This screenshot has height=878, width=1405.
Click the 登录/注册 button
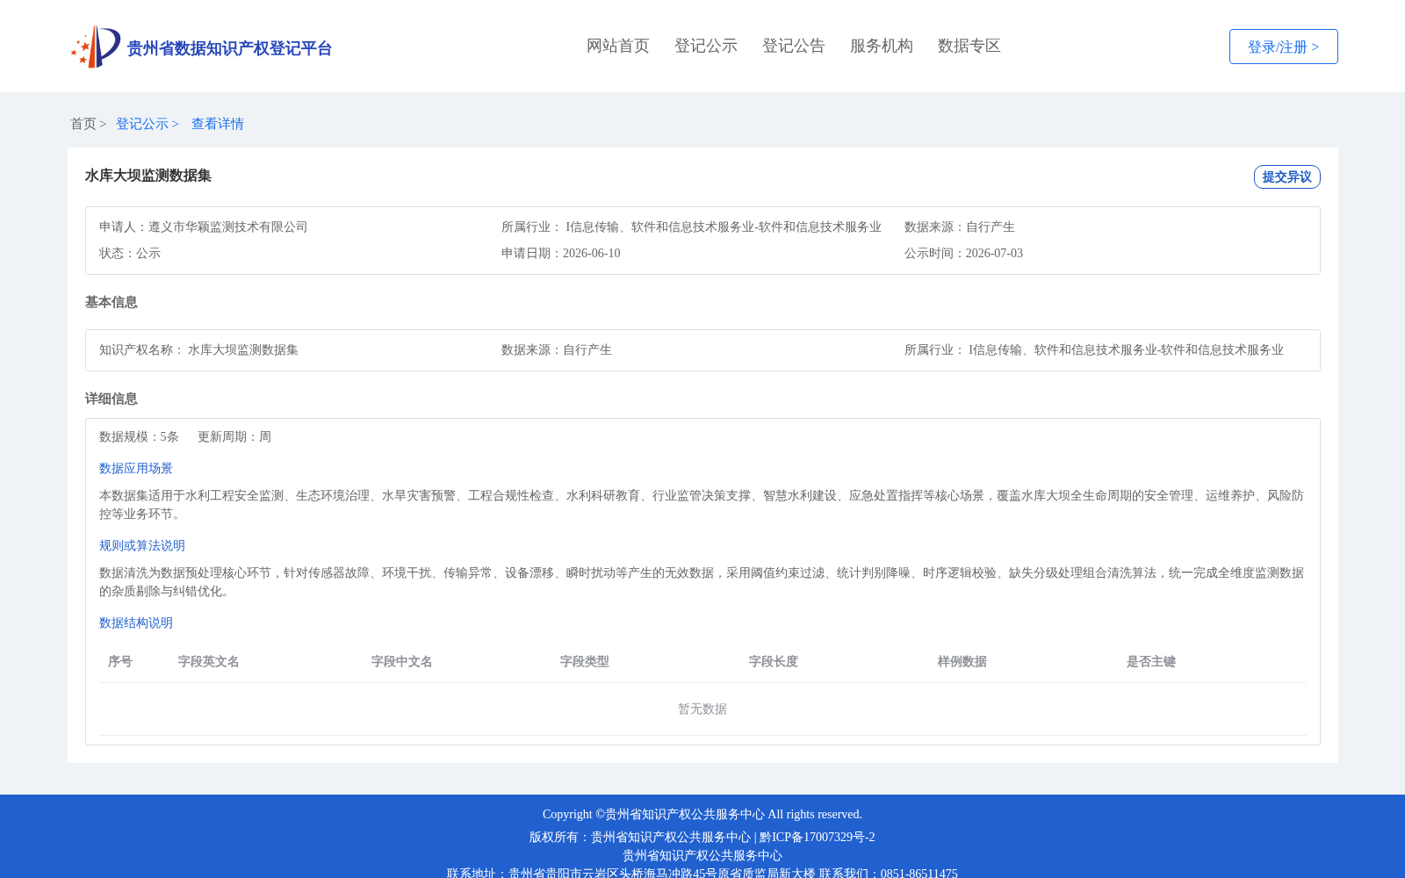point(1283,47)
